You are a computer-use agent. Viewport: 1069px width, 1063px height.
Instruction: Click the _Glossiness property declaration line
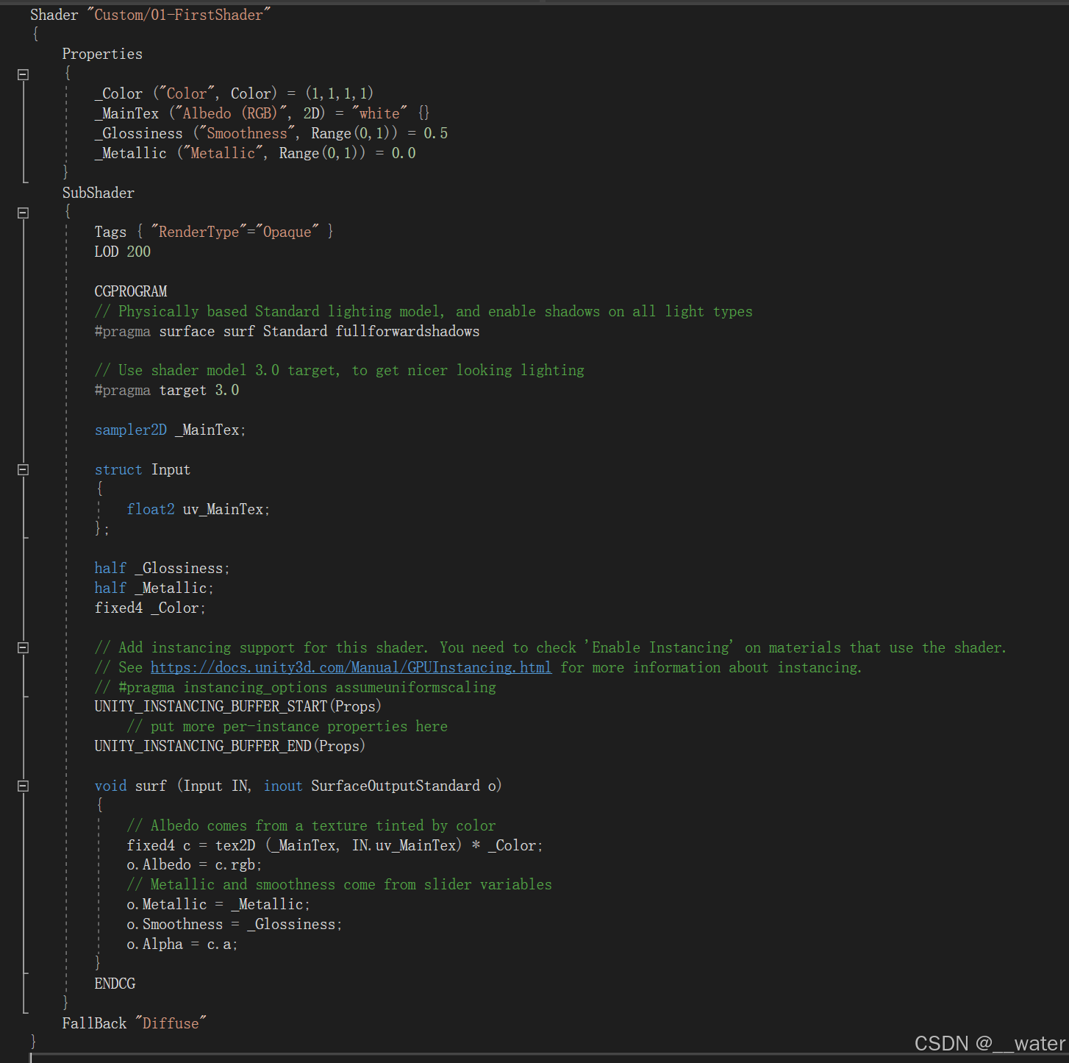(271, 133)
